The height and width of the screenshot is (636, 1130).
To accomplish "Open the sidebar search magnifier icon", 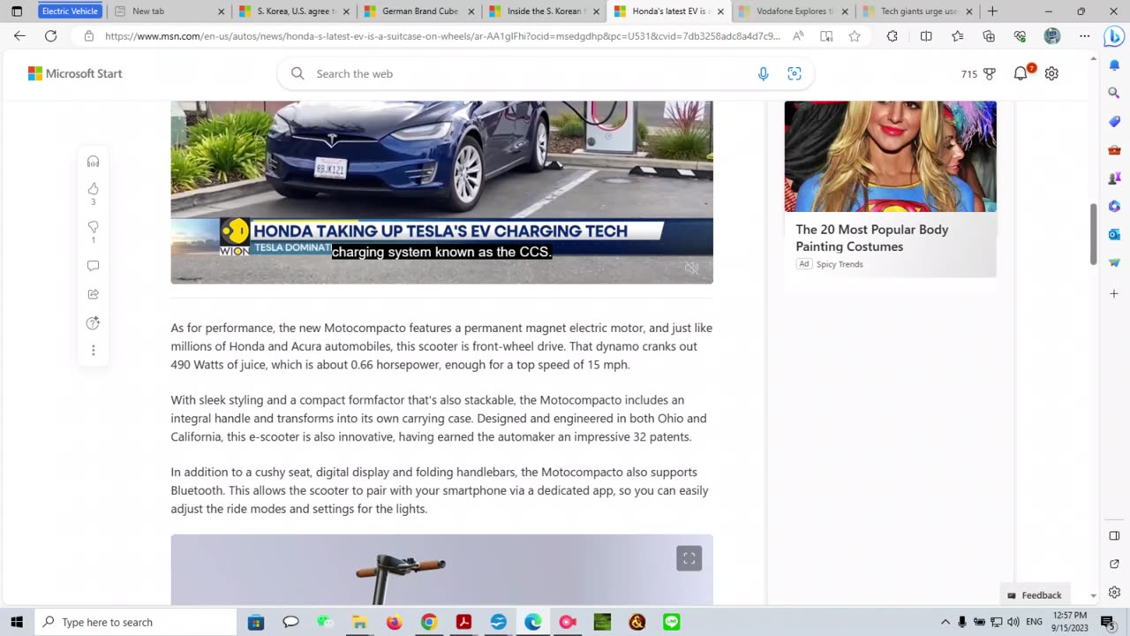I will [x=1114, y=92].
